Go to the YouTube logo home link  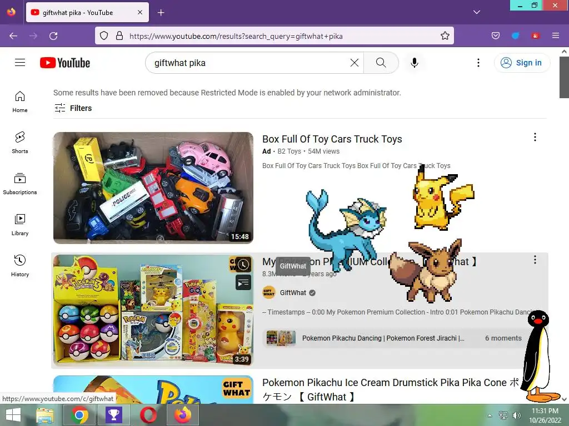pos(65,63)
